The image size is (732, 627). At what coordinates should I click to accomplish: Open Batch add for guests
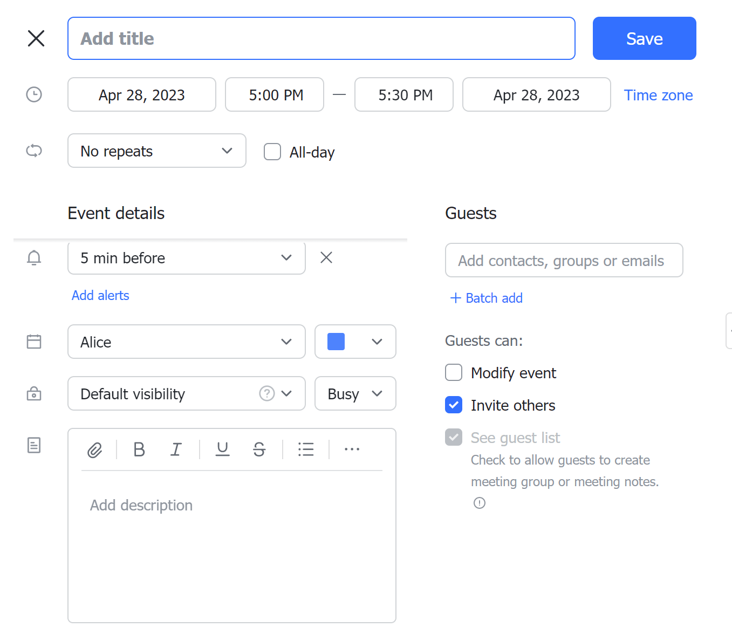click(485, 298)
